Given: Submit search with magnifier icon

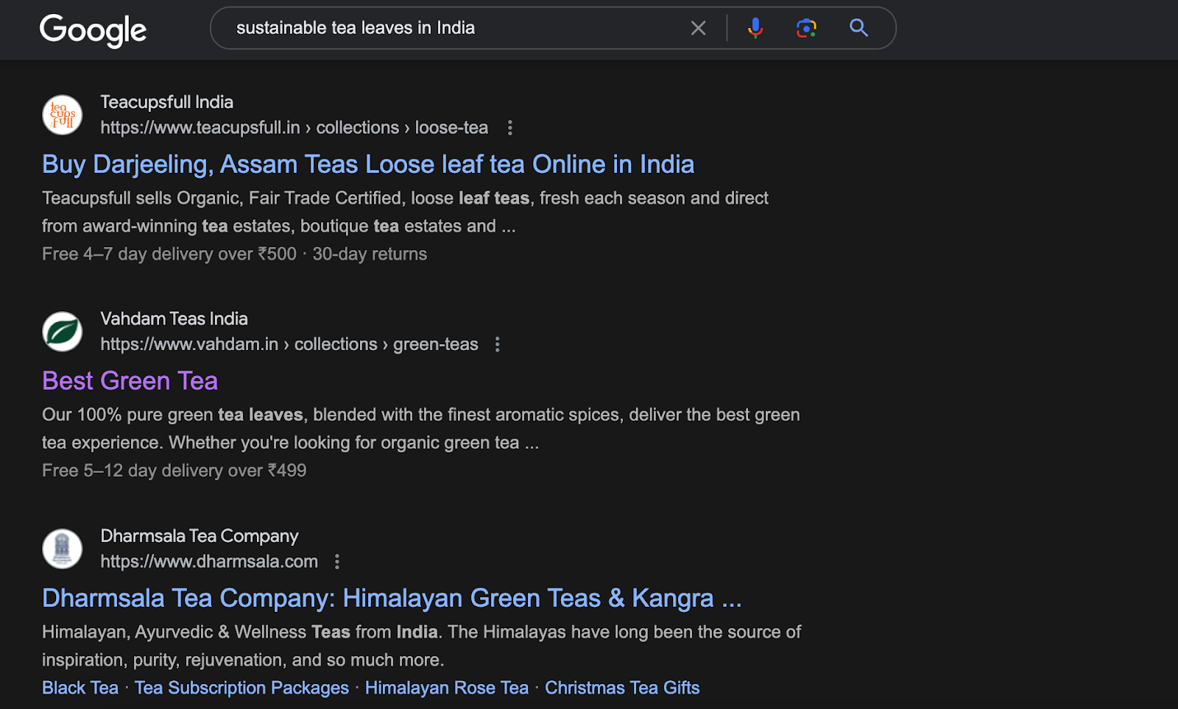Looking at the screenshot, I should click(x=858, y=28).
